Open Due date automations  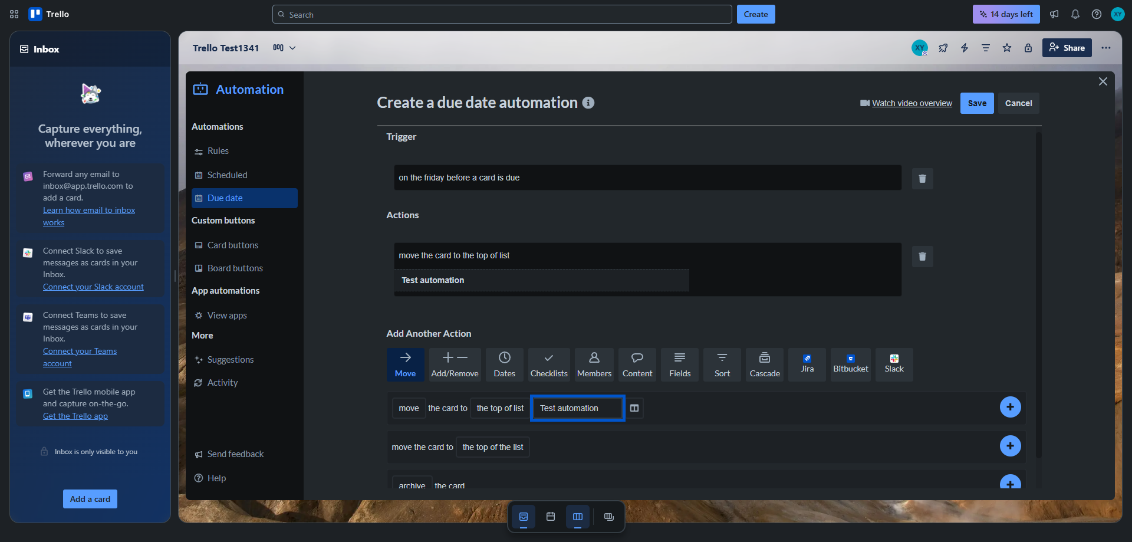pyautogui.click(x=244, y=198)
